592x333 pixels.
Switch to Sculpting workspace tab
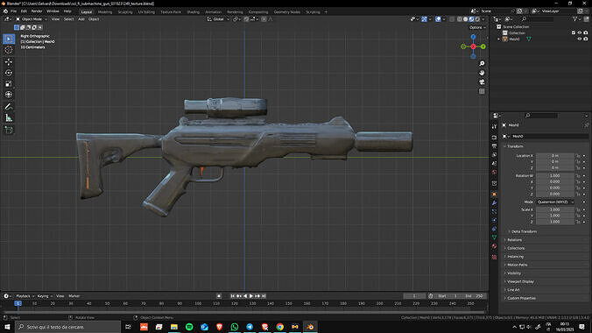[x=125, y=12]
